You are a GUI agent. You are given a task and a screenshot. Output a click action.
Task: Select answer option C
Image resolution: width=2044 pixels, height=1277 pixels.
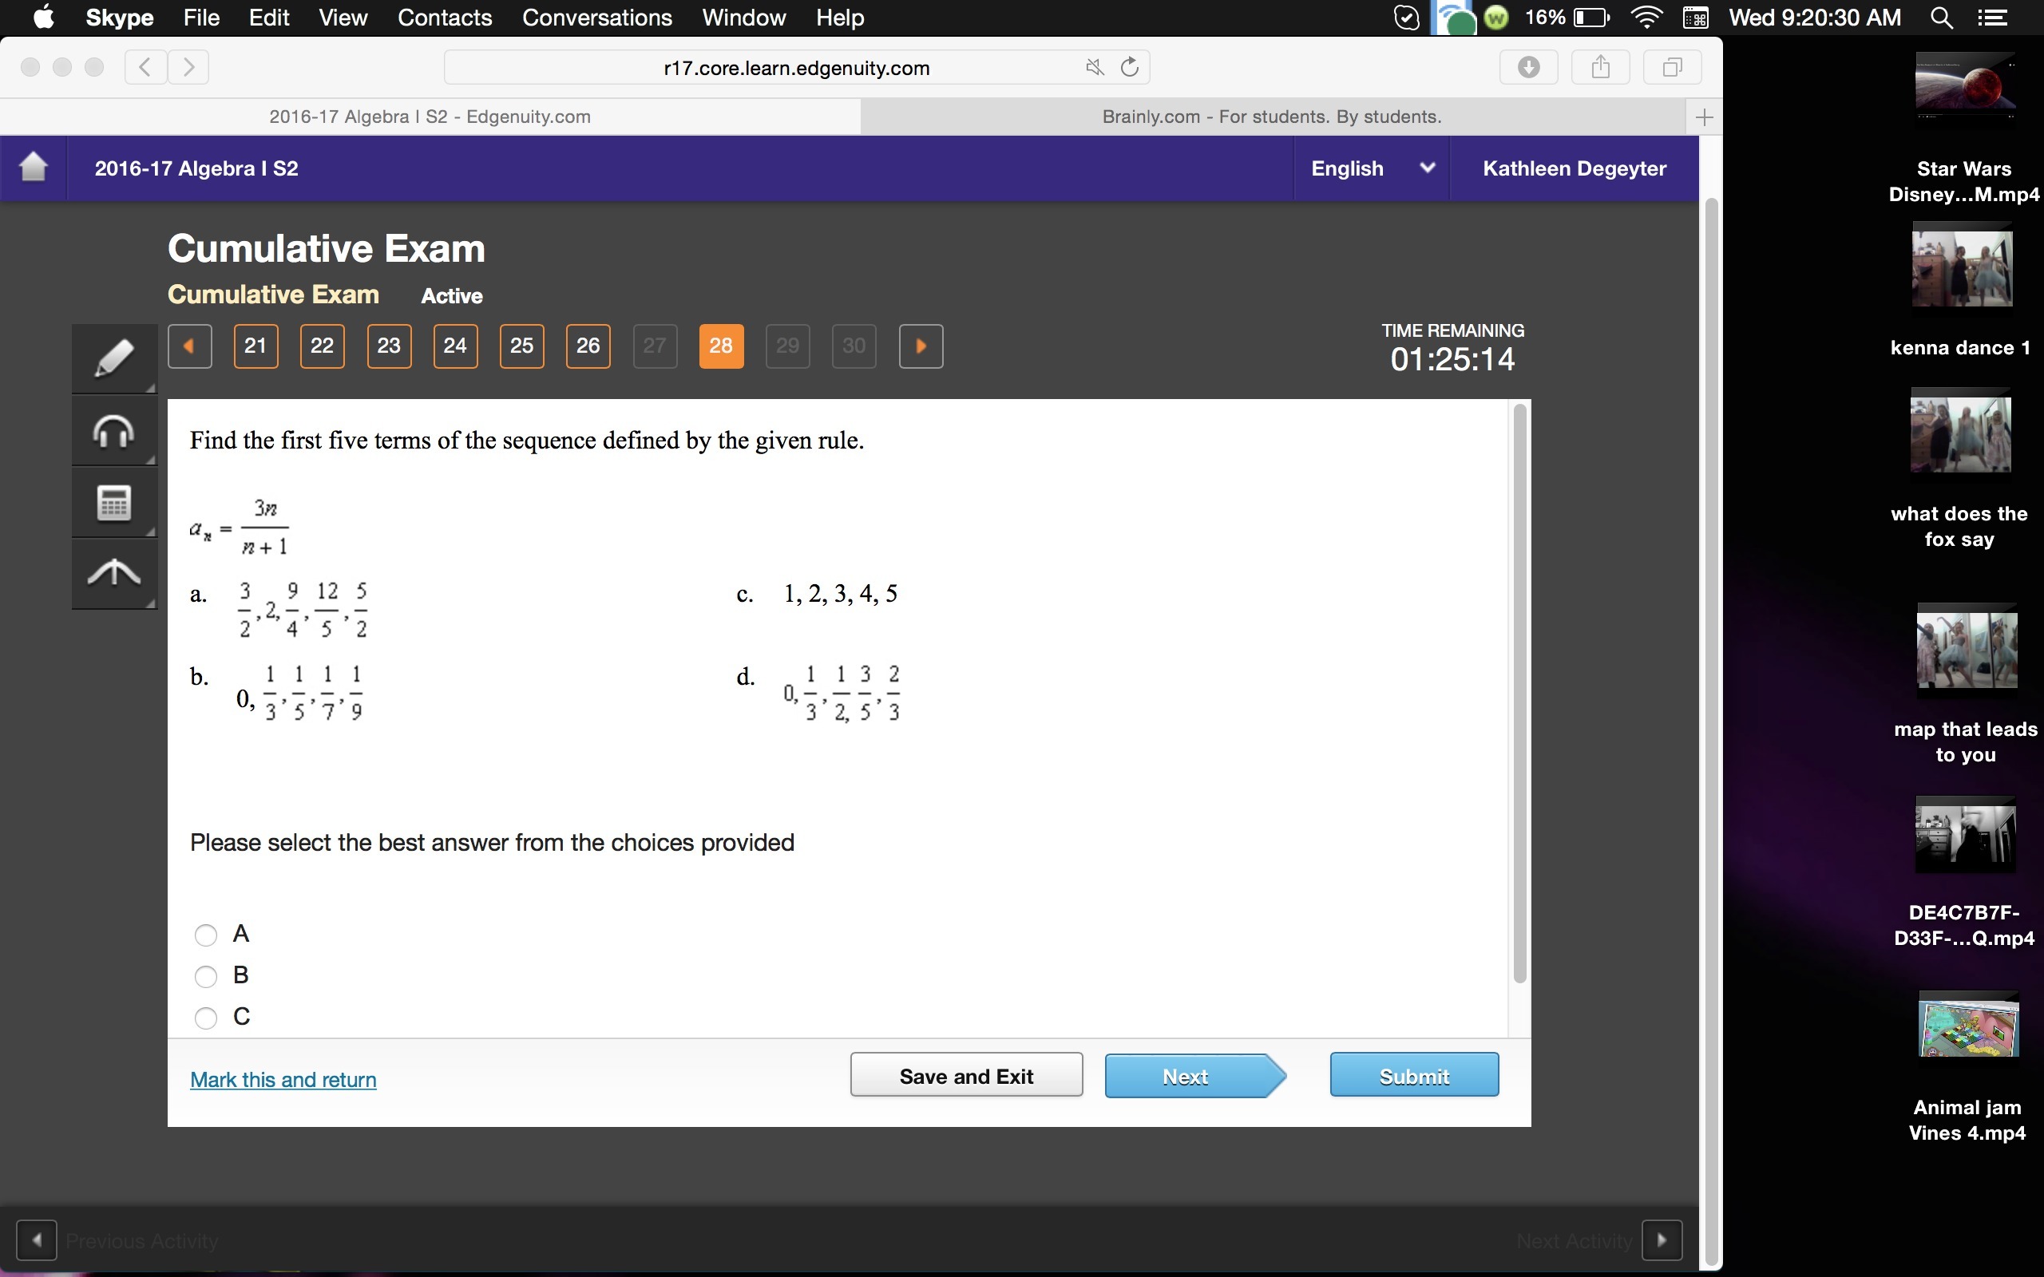coord(206,1017)
